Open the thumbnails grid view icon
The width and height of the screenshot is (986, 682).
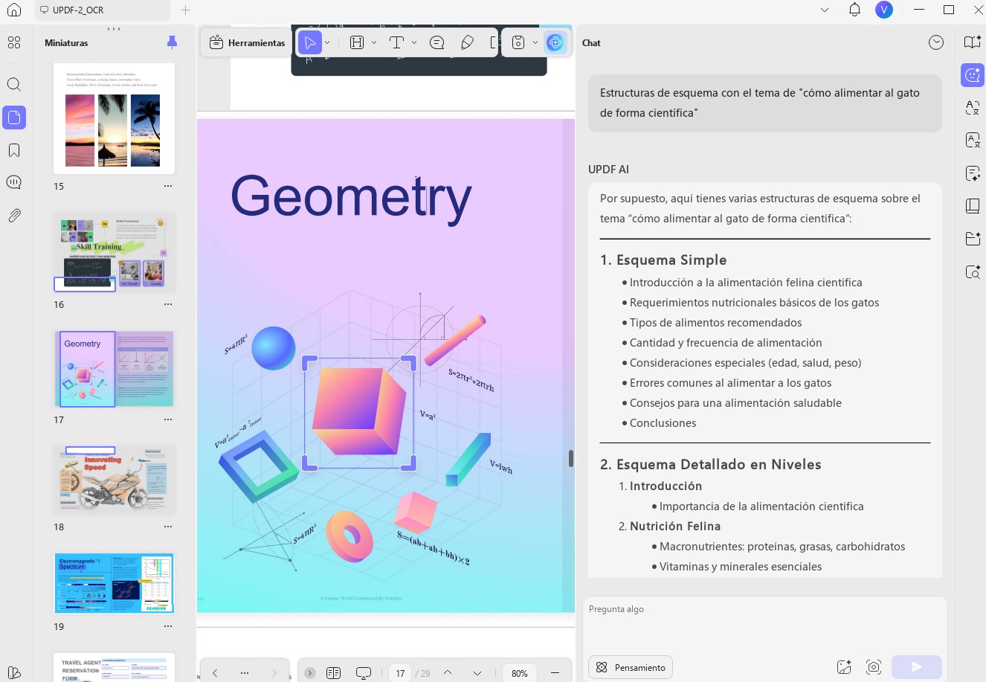[x=14, y=43]
